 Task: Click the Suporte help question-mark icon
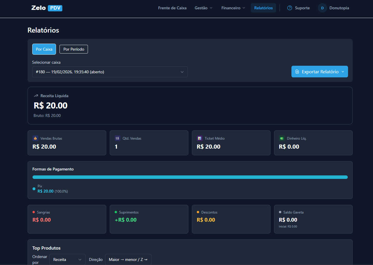tap(289, 8)
